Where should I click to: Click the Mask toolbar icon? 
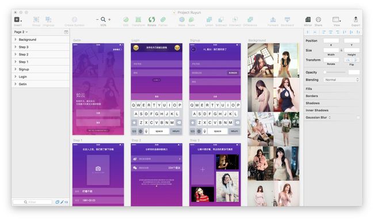tap(182, 20)
